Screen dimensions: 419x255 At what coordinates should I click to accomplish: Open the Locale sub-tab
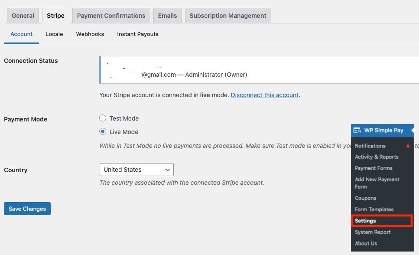(x=54, y=34)
